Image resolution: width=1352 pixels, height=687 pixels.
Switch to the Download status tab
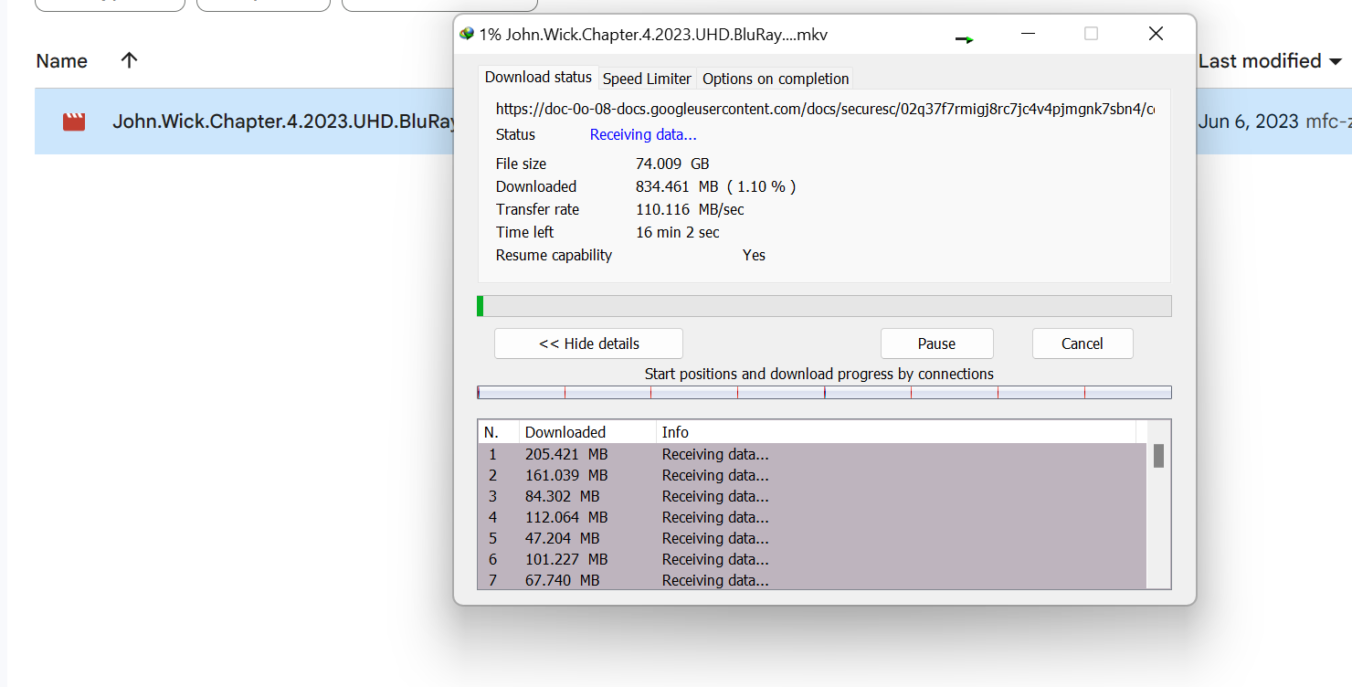[538, 78]
